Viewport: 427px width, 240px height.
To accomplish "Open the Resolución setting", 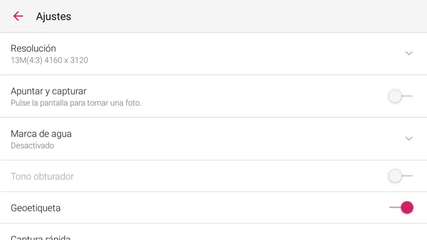I will pos(33,48).
